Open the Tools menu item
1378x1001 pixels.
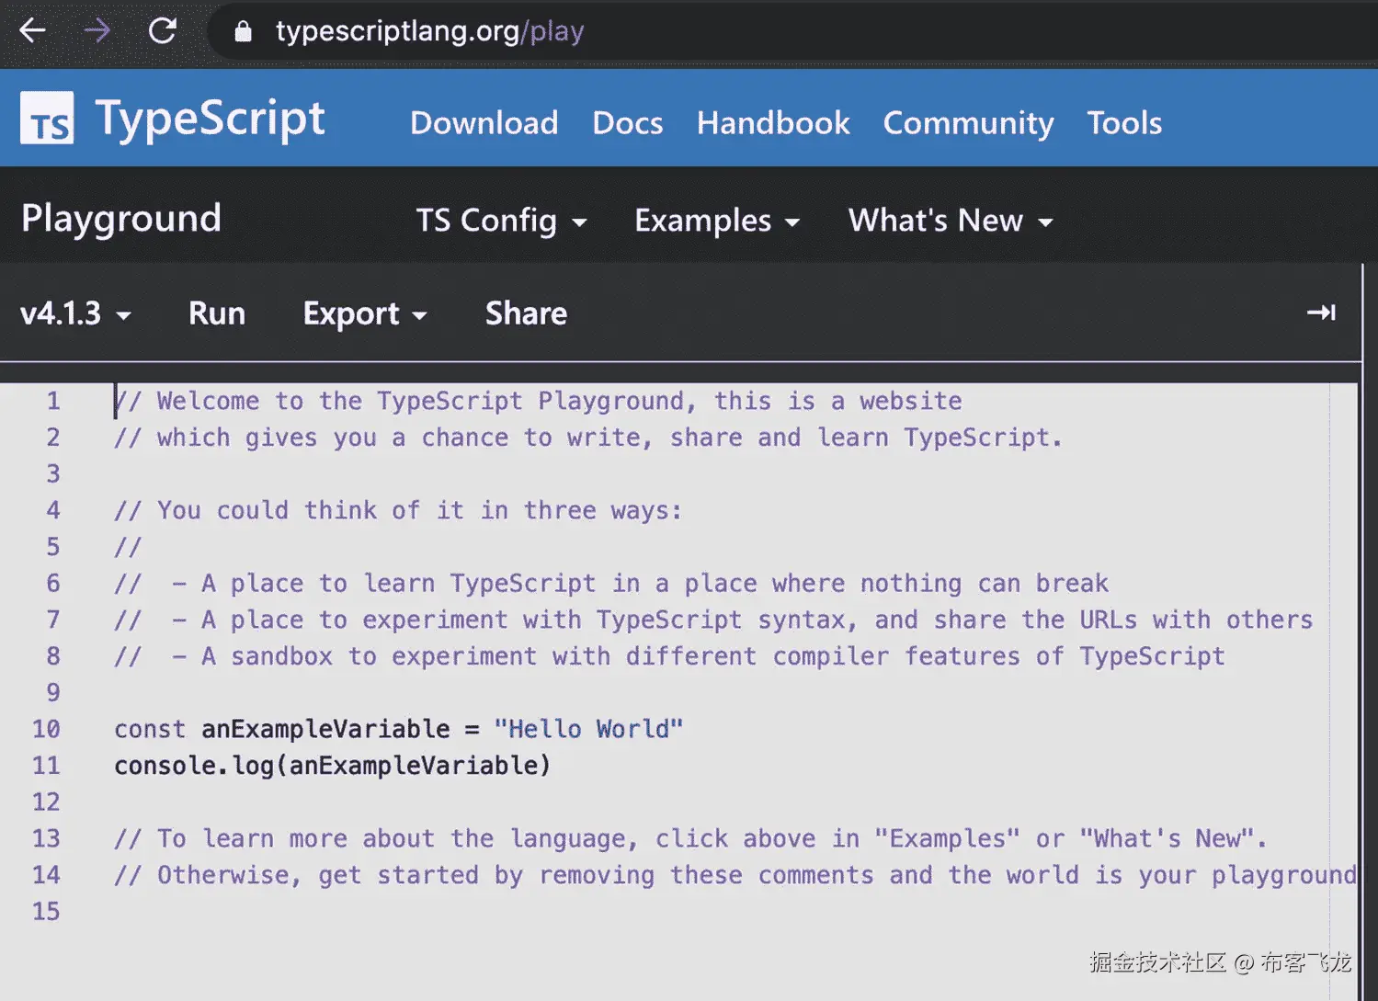click(x=1124, y=122)
